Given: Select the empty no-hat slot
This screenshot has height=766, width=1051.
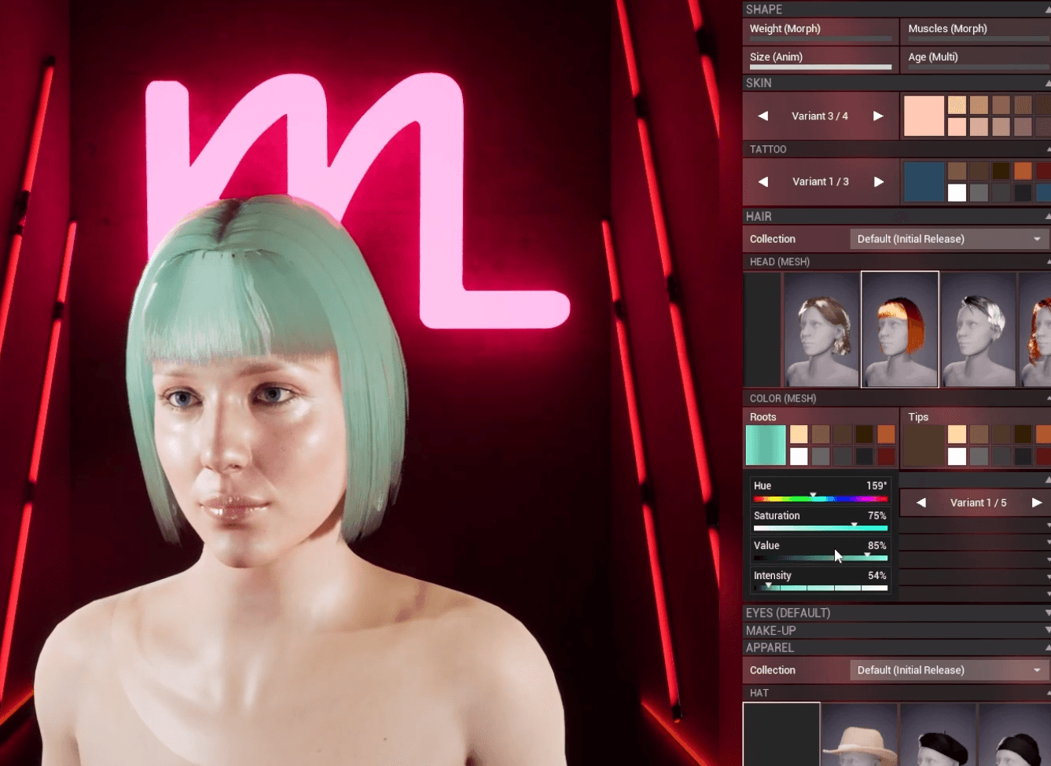Looking at the screenshot, I should (781, 735).
